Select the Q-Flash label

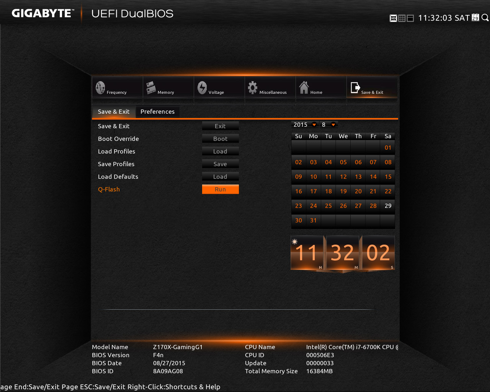click(x=109, y=189)
